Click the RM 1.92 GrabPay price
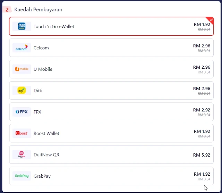 [202, 174]
